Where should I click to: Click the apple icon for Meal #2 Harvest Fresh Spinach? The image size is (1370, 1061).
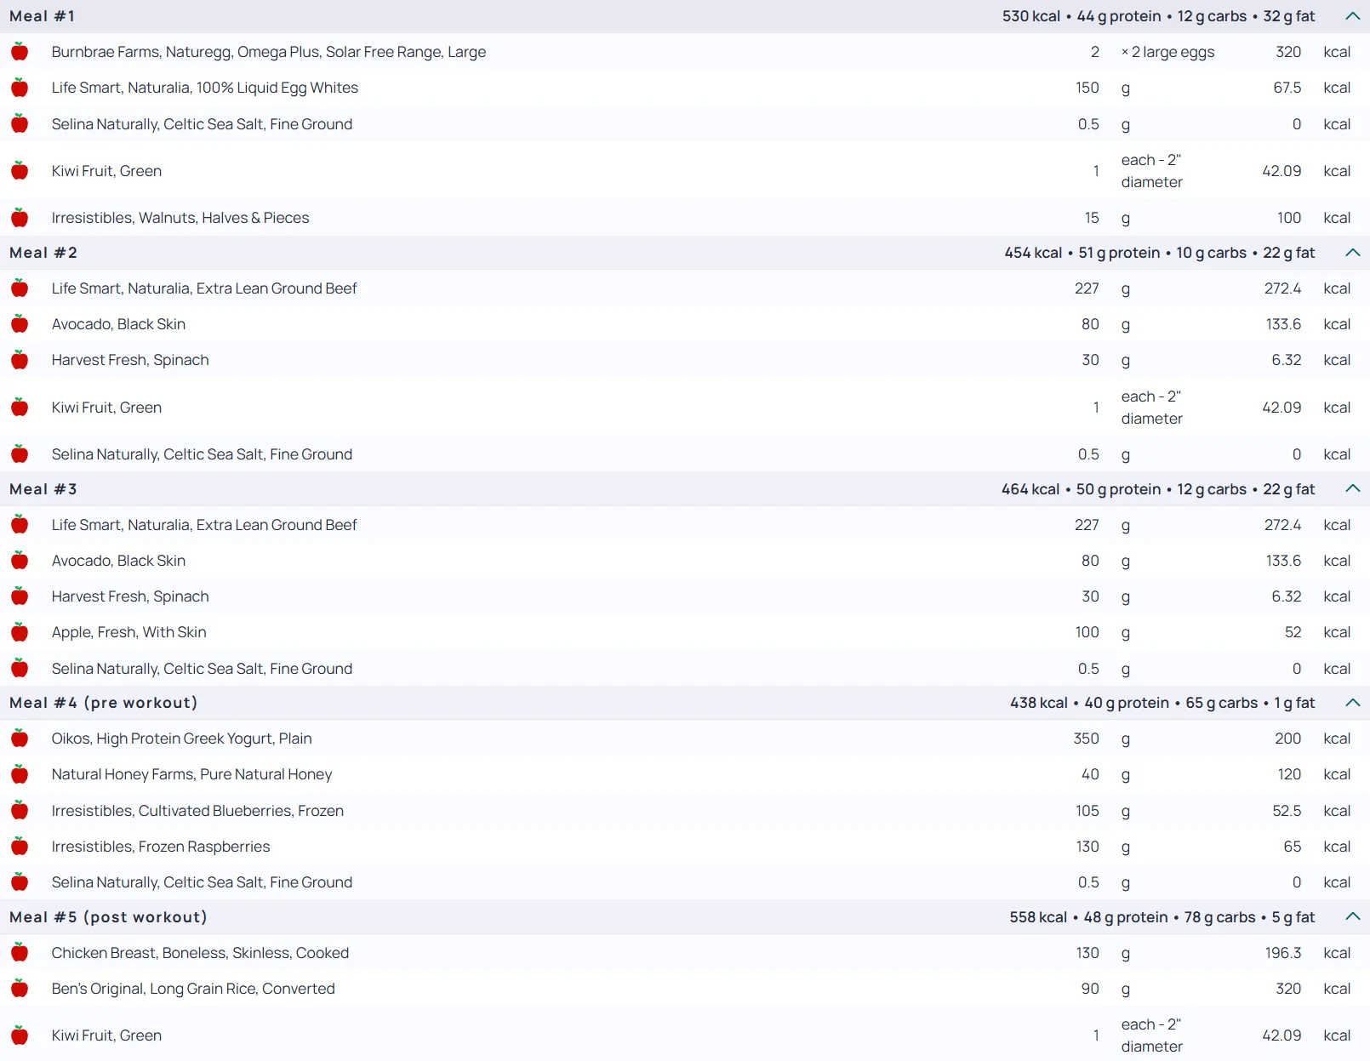click(20, 360)
